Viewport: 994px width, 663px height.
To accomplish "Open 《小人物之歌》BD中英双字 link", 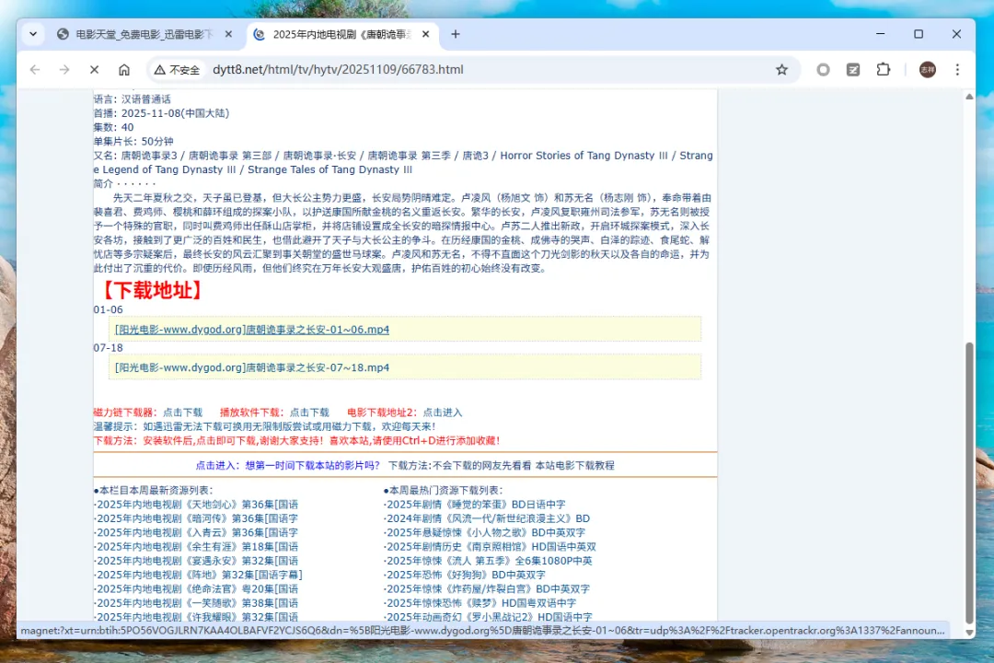I will (x=486, y=532).
